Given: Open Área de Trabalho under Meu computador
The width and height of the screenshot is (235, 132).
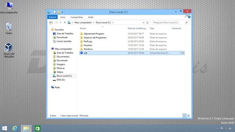Looking at the screenshot, I should click(x=65, y=53).
